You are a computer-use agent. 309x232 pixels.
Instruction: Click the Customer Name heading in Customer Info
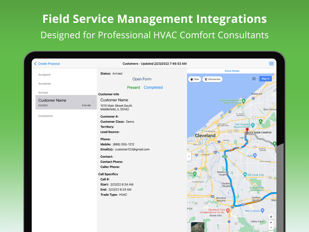[114, 100]
